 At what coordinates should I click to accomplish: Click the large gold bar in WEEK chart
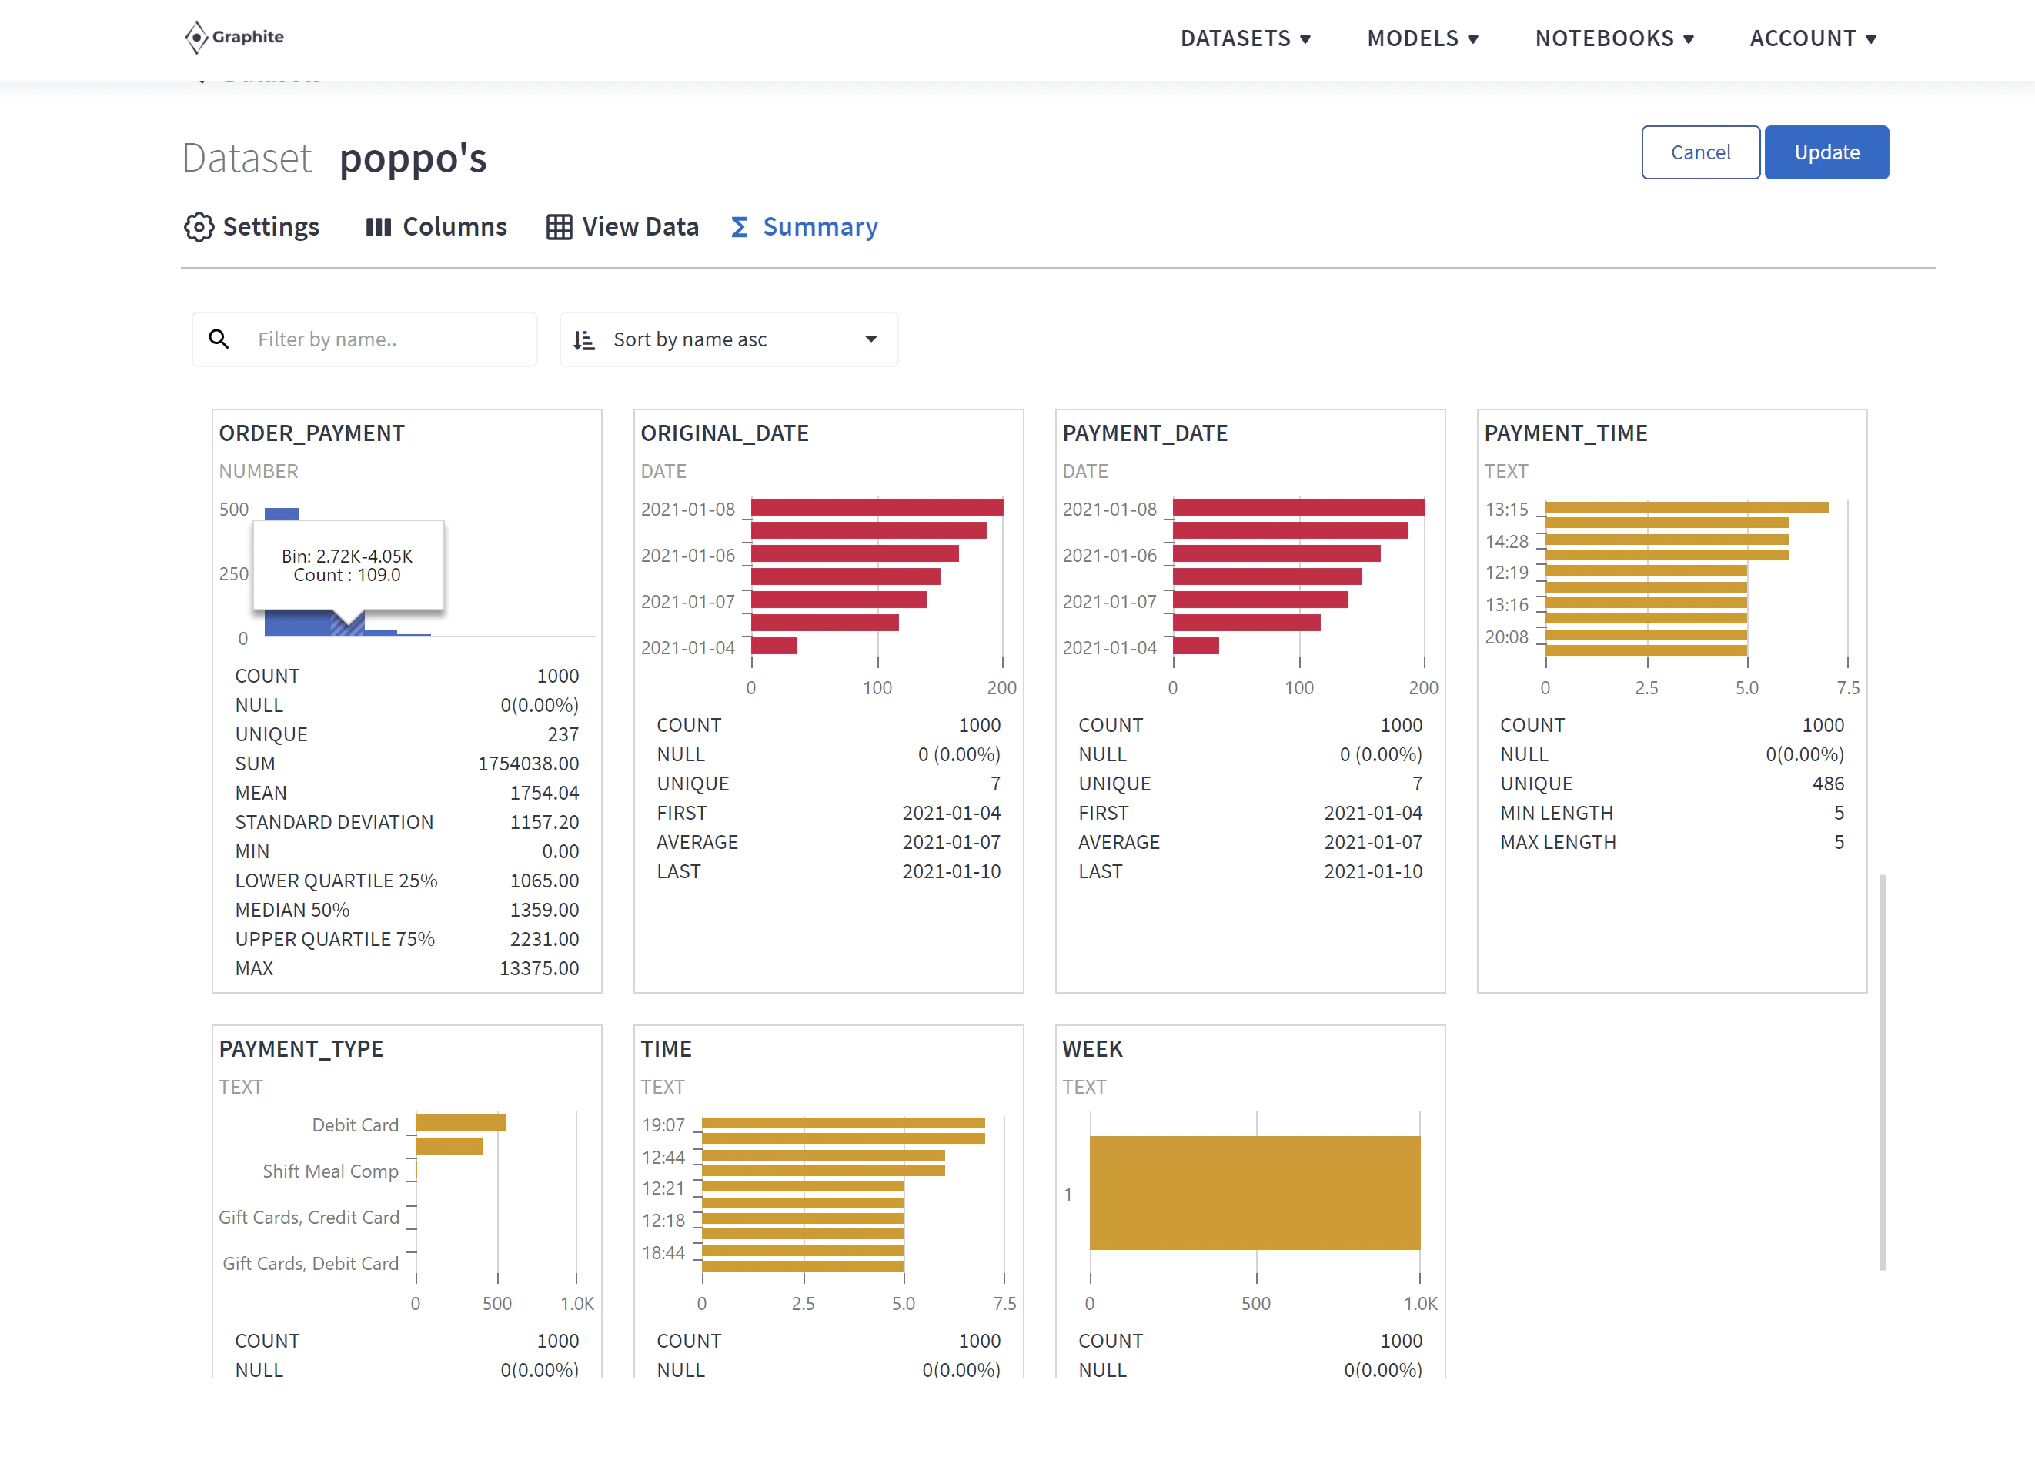[x=1255, y=1192]
